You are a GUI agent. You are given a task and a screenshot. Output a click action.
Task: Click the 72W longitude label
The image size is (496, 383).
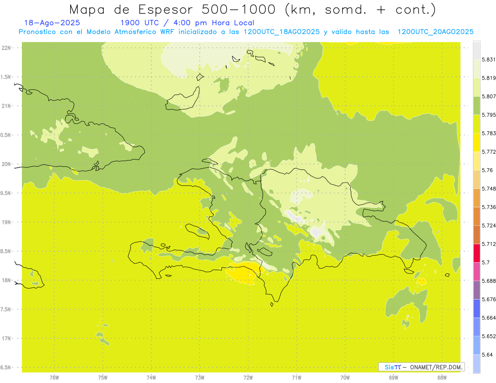(x=248, y=377)
